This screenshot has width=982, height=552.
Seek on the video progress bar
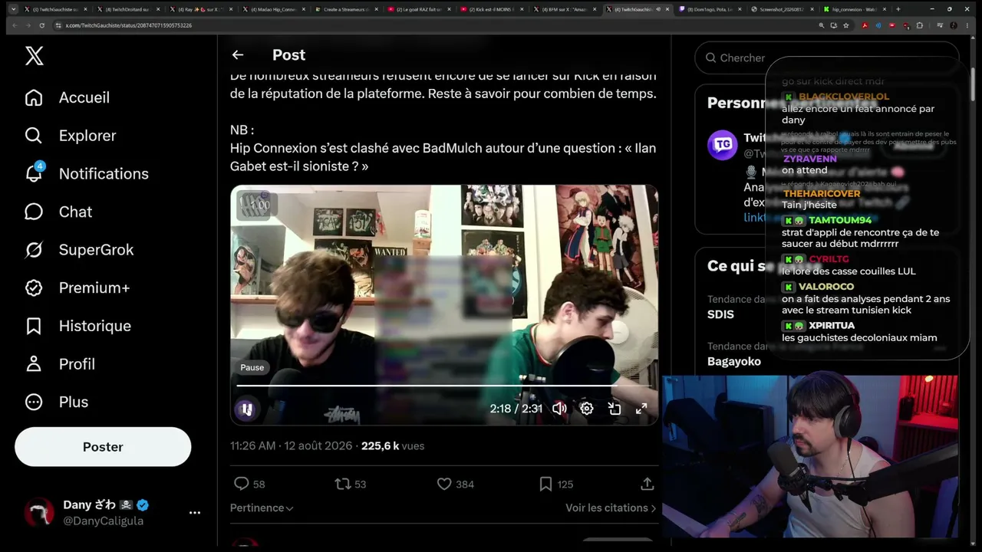443,385
